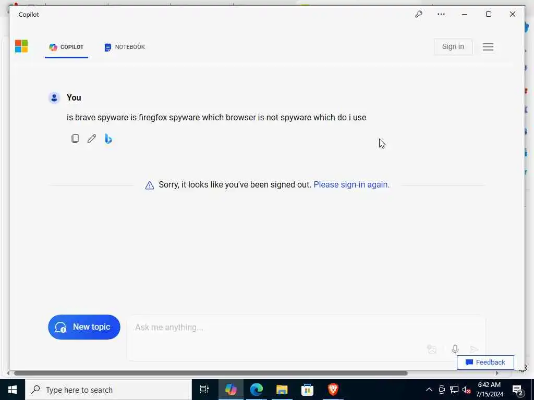
Task: Open File Explorer from taskbar
Action: (282, 390)
